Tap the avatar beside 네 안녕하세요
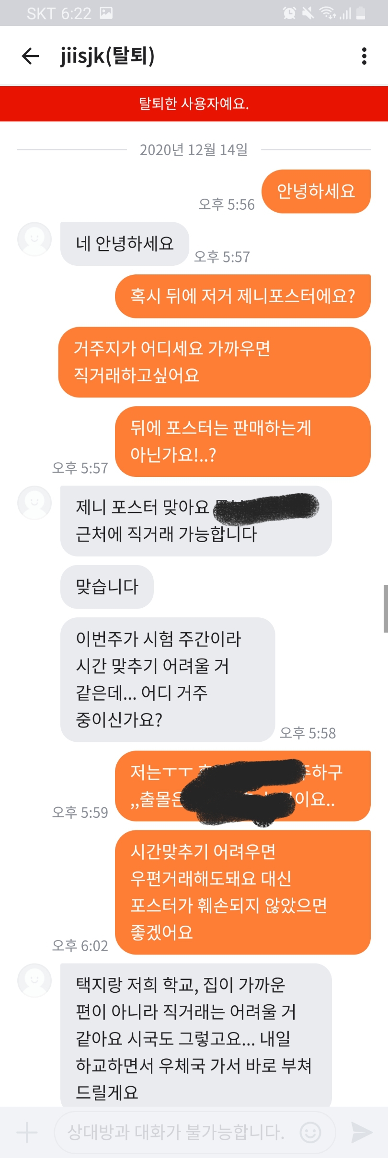Screen dimensions: 388x1158 click(x=34, y=239)
